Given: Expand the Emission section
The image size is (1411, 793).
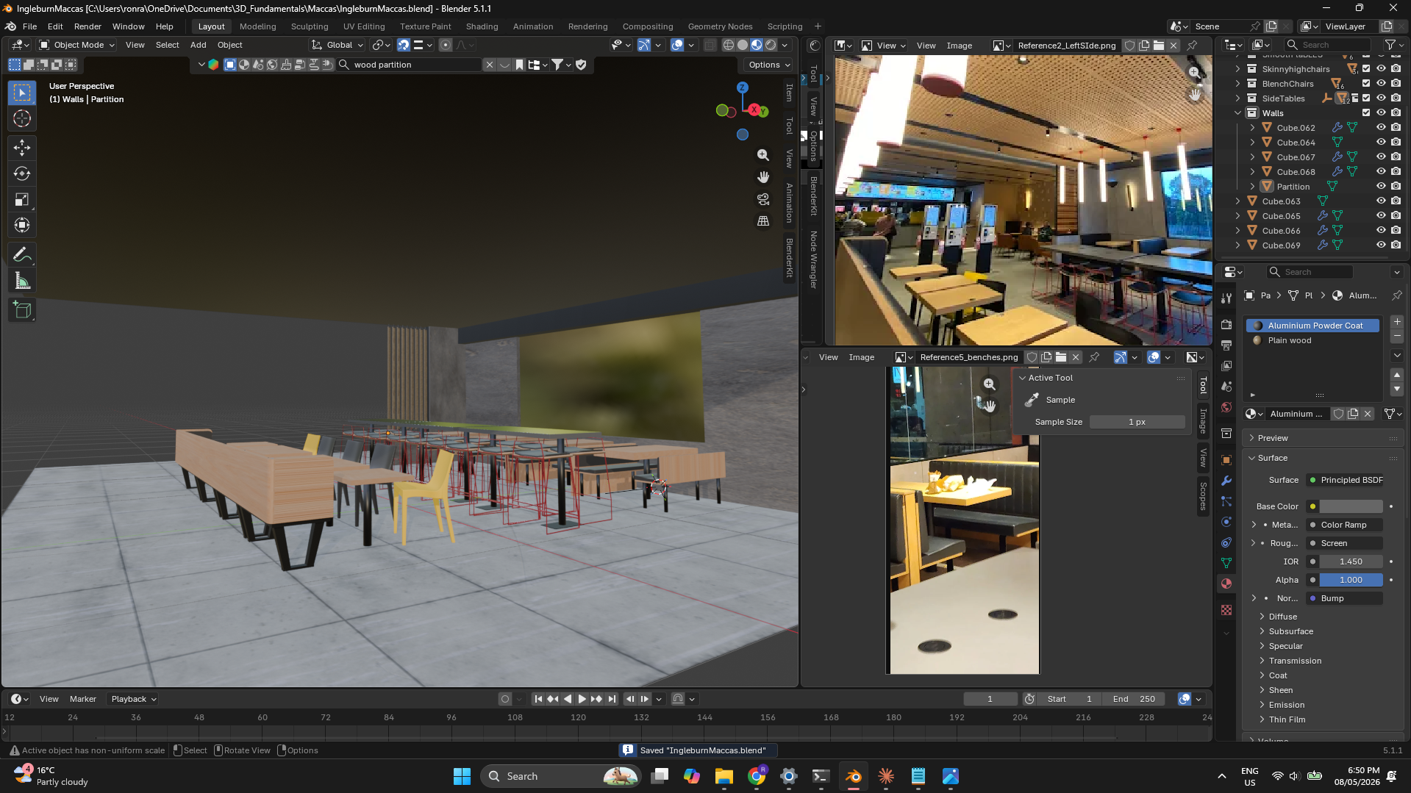Looking at the screenshot, I should coord(1286,705).
